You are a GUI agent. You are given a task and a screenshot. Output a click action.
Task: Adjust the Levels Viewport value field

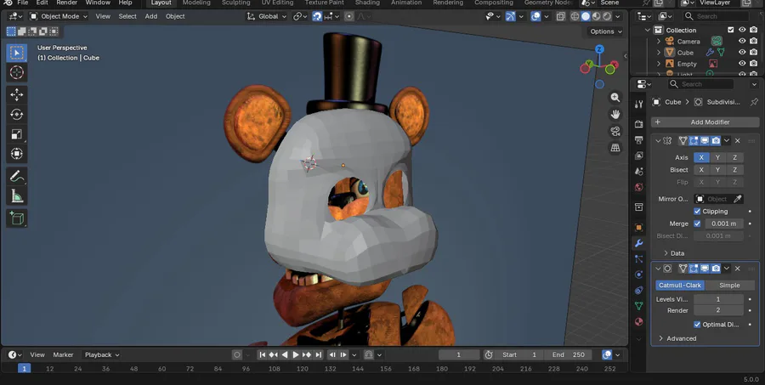click(718, 299)
